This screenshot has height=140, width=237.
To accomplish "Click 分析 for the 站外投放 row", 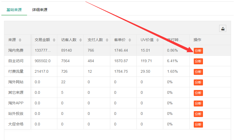I will [198, 114].
